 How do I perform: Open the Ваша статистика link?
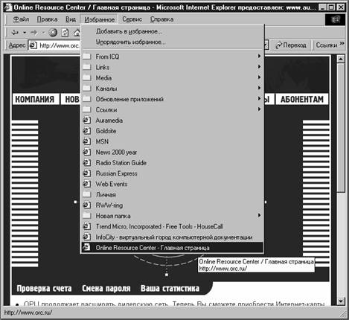[x=170, y=288]
